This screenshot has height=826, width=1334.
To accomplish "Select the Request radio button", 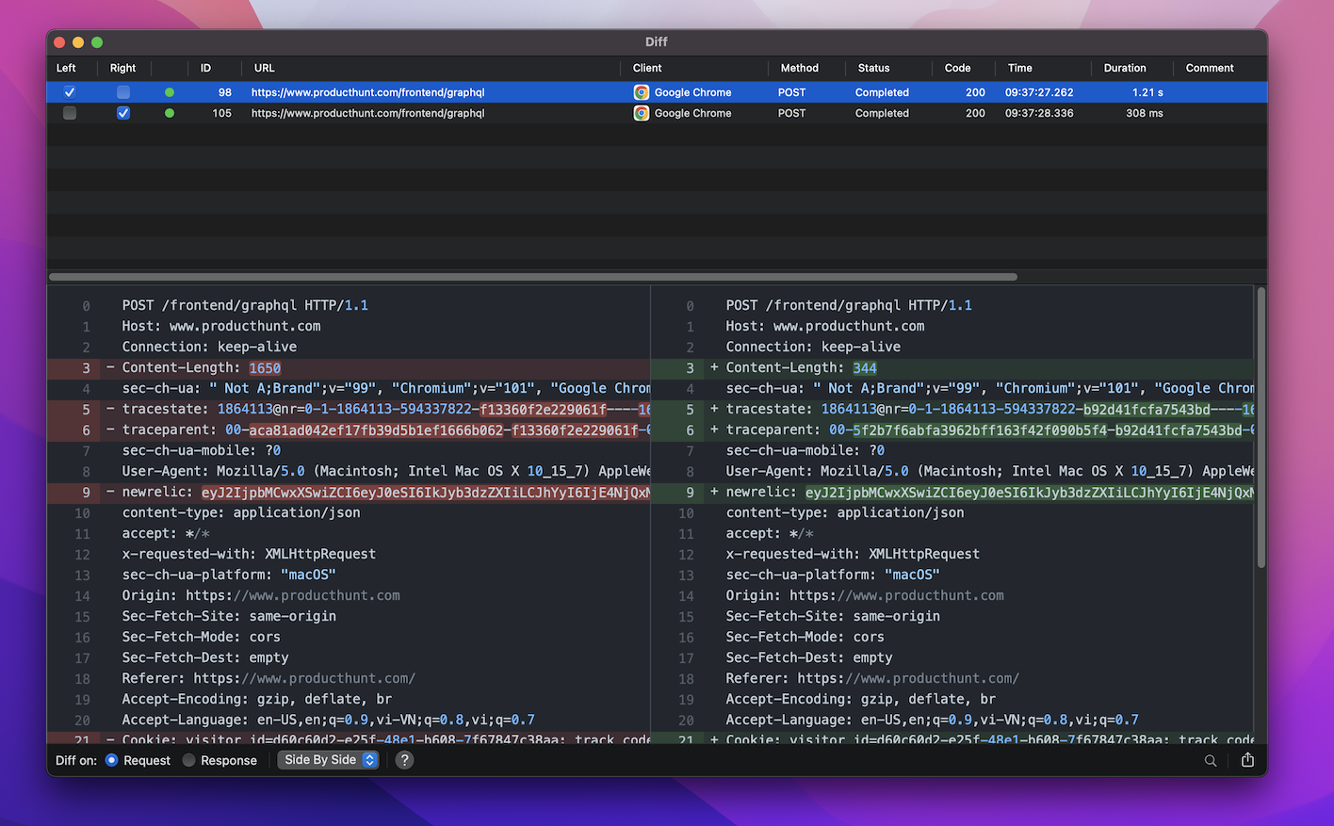I will click(x=112, y=760).
